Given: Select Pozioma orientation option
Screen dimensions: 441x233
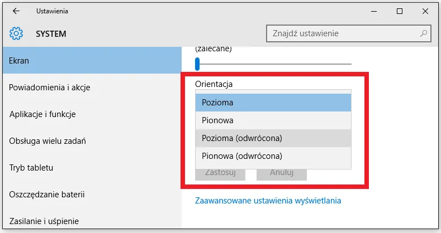Looking at the screenshot, I should pyautogui.click(x=273, y=103).
